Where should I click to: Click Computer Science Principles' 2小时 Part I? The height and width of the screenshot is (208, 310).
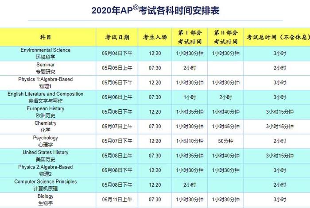(x=190, y=185)
